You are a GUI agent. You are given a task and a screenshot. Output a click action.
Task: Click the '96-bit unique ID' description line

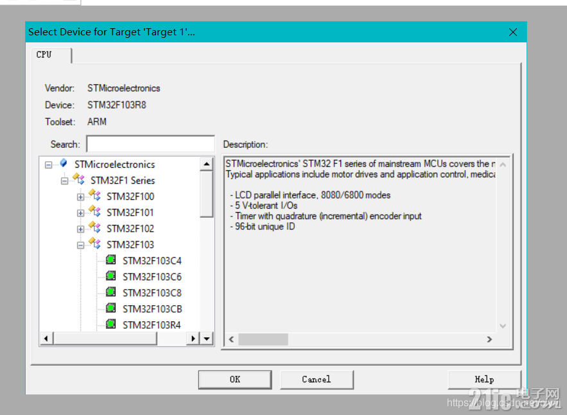tap(263, 227)
